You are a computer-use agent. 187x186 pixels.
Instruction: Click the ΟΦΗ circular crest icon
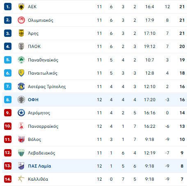[21, 100]
